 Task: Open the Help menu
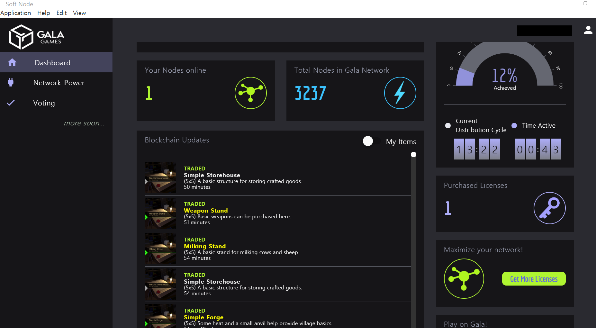click(x=44, y=13)
